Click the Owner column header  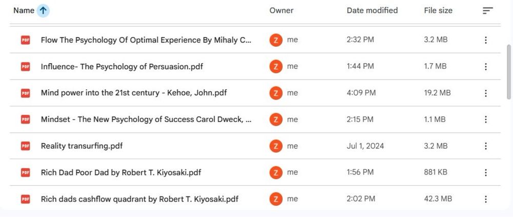point(281,10)
